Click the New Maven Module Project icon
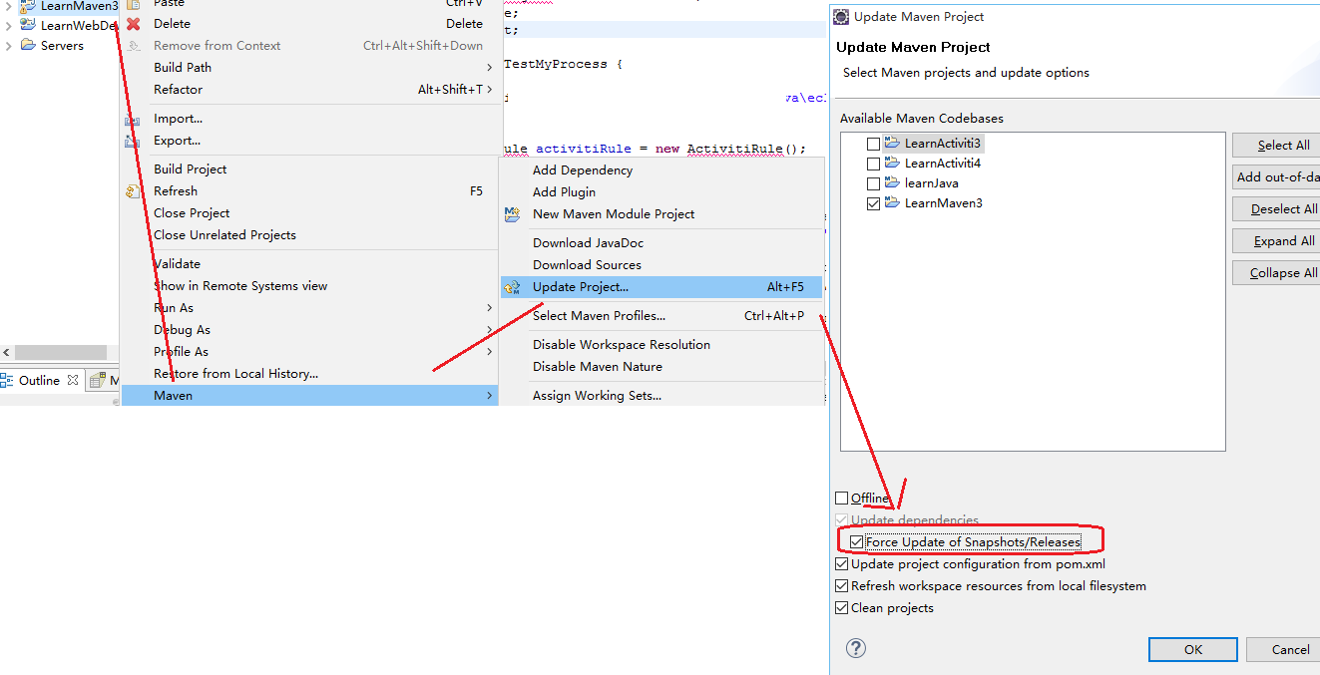 (x=513, y=214)
